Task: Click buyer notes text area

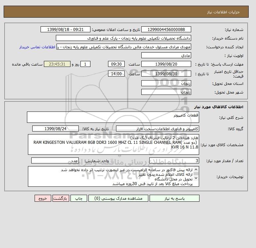Action: 113,176
